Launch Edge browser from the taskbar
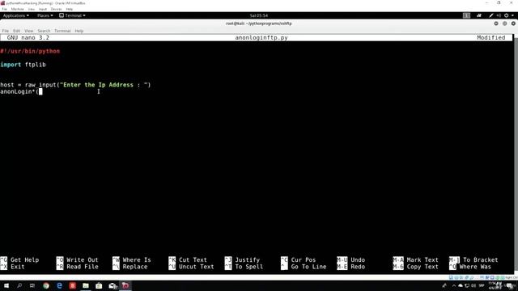The image size is (518, 291). pos(59,285)
